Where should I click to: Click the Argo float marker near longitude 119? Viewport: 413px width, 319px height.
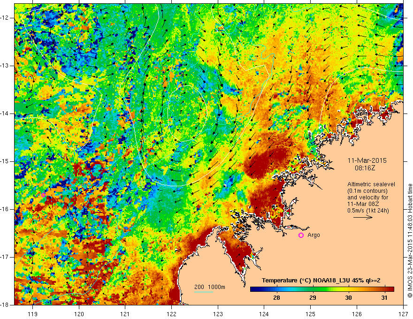pos(44,195)
